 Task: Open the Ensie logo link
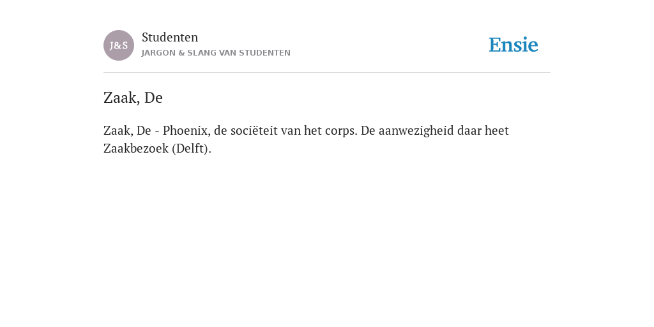click(x=513, y=45)
